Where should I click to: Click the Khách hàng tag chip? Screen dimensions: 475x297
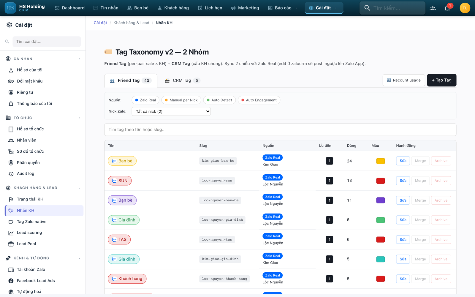(x=127, y=279)
